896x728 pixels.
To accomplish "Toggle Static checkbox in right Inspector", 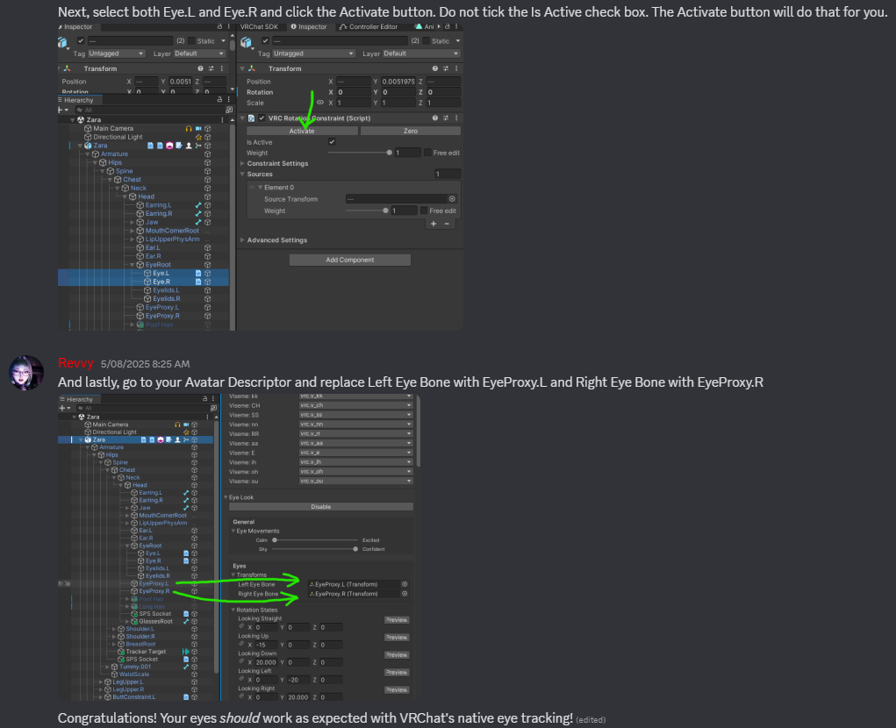I will coord(426,40).
